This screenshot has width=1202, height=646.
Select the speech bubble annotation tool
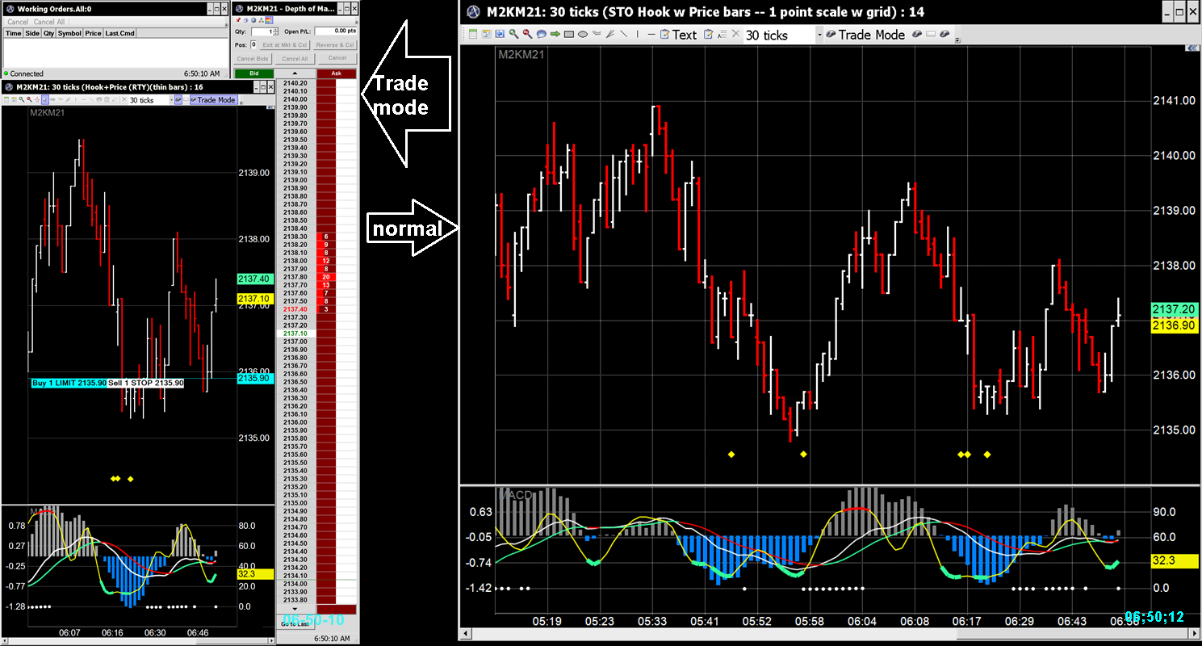[x=541, y=35]
